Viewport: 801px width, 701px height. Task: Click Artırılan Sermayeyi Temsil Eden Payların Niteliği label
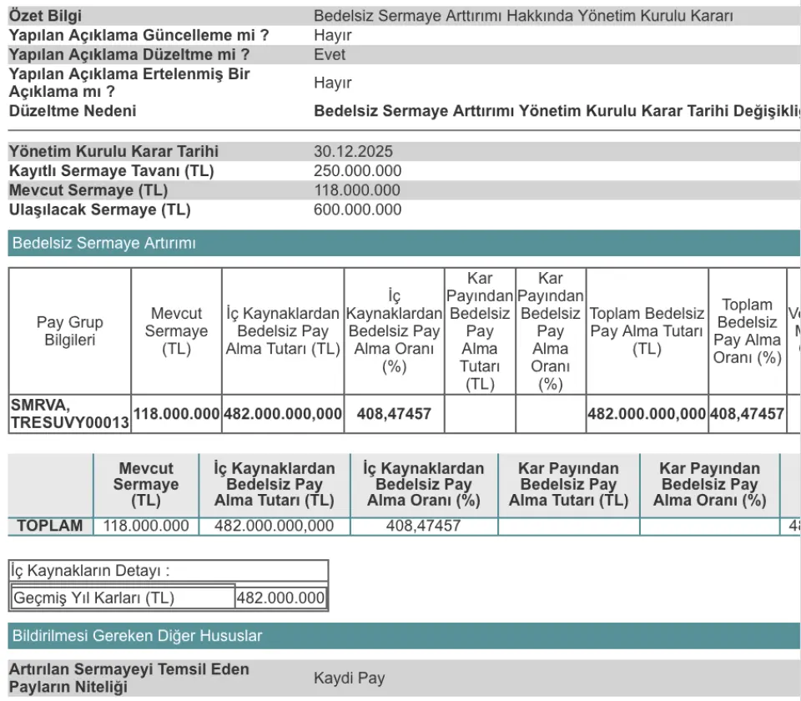coord(128,678)
